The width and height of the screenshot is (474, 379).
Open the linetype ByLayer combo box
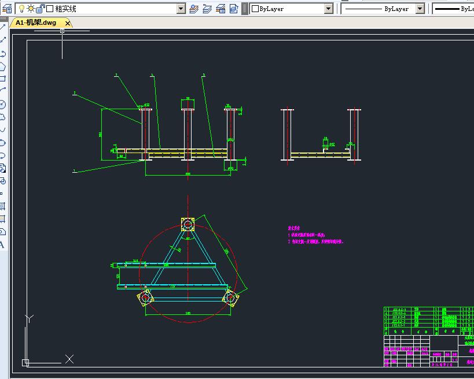coord(383,9)
